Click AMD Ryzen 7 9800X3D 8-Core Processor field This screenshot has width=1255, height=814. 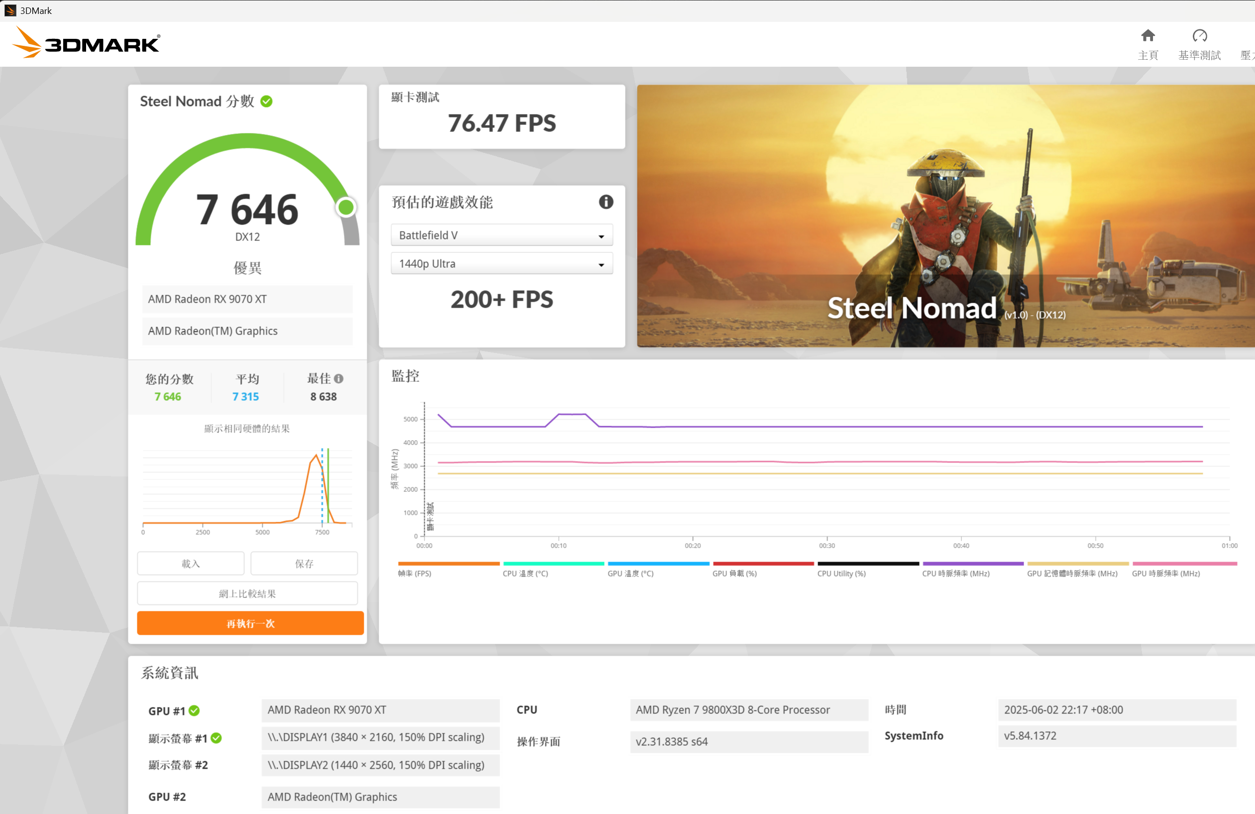coord(749,710)
